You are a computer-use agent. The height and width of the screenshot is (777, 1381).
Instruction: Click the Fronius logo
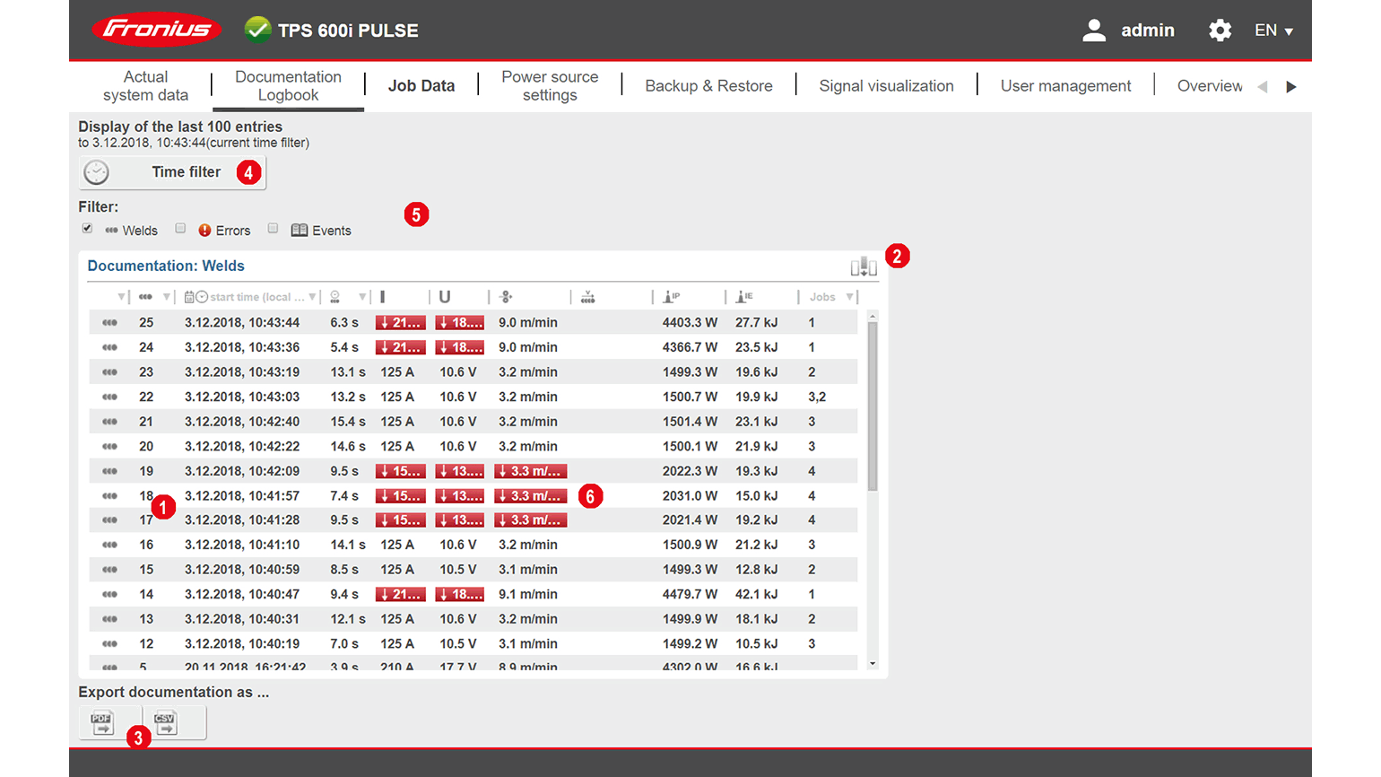[156, 30]
